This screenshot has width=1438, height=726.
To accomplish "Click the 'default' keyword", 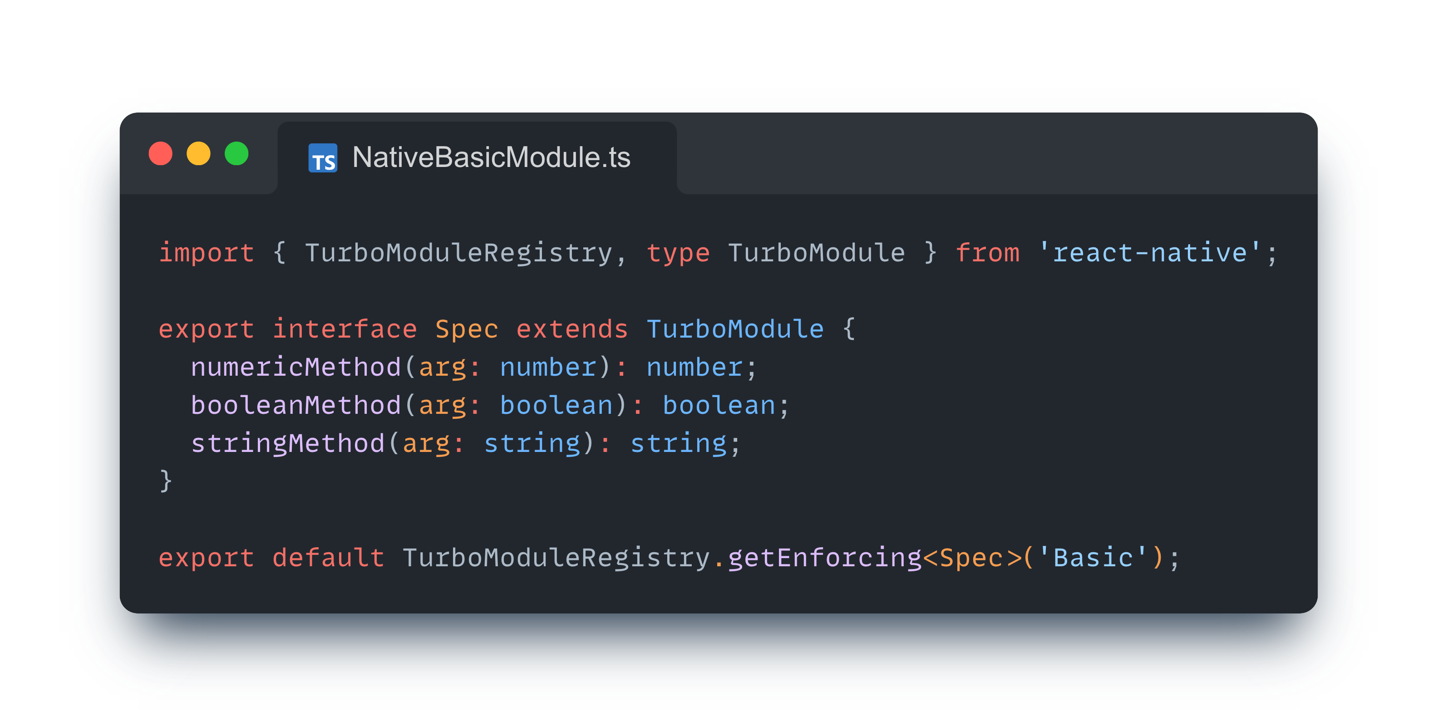I will point(328,558).
